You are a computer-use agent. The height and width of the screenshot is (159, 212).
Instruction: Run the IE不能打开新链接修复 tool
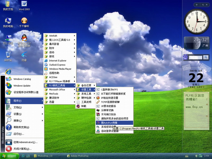pos(114,94)
